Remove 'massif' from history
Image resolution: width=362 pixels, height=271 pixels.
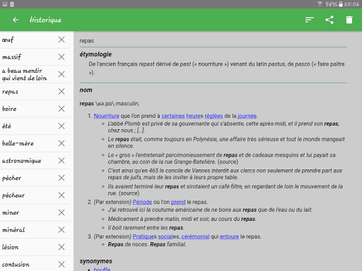pyautogui.click(x=62, y=57)
